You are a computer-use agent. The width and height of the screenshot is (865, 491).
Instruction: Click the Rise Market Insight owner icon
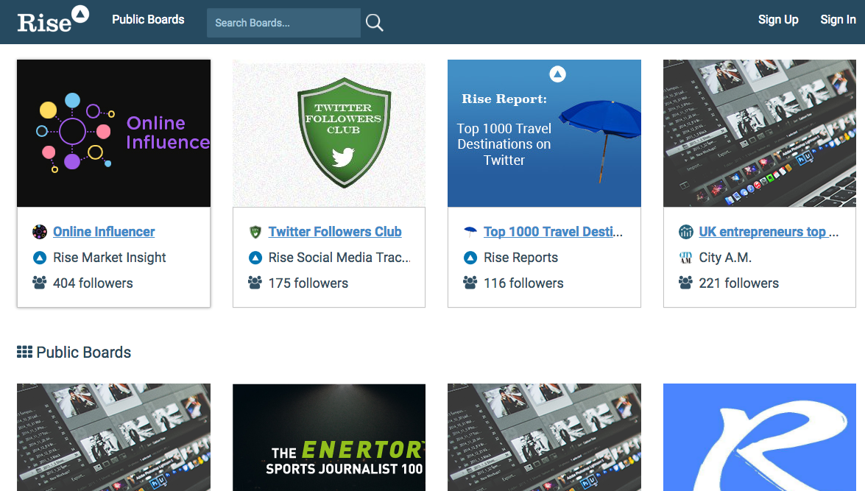point(40,258)
